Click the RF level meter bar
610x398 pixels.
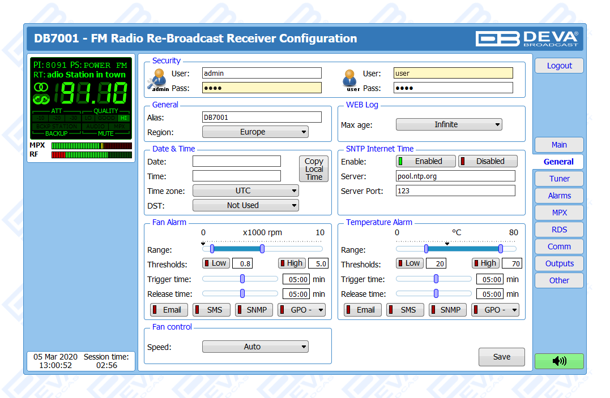coord(91,154)
